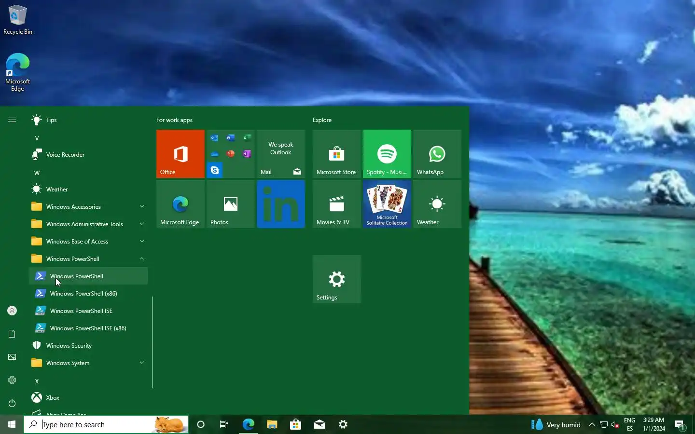Viewport: 695px width, 434px height.
Task: Click the Power icon in Start sidebar
Action: [x=12, y=403]
